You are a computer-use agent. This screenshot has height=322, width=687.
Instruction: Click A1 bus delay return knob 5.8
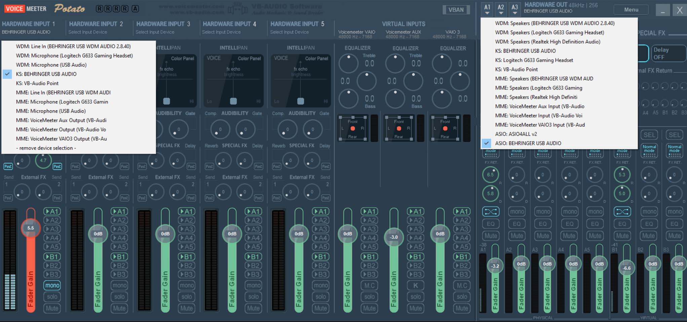tap(491, 193)
